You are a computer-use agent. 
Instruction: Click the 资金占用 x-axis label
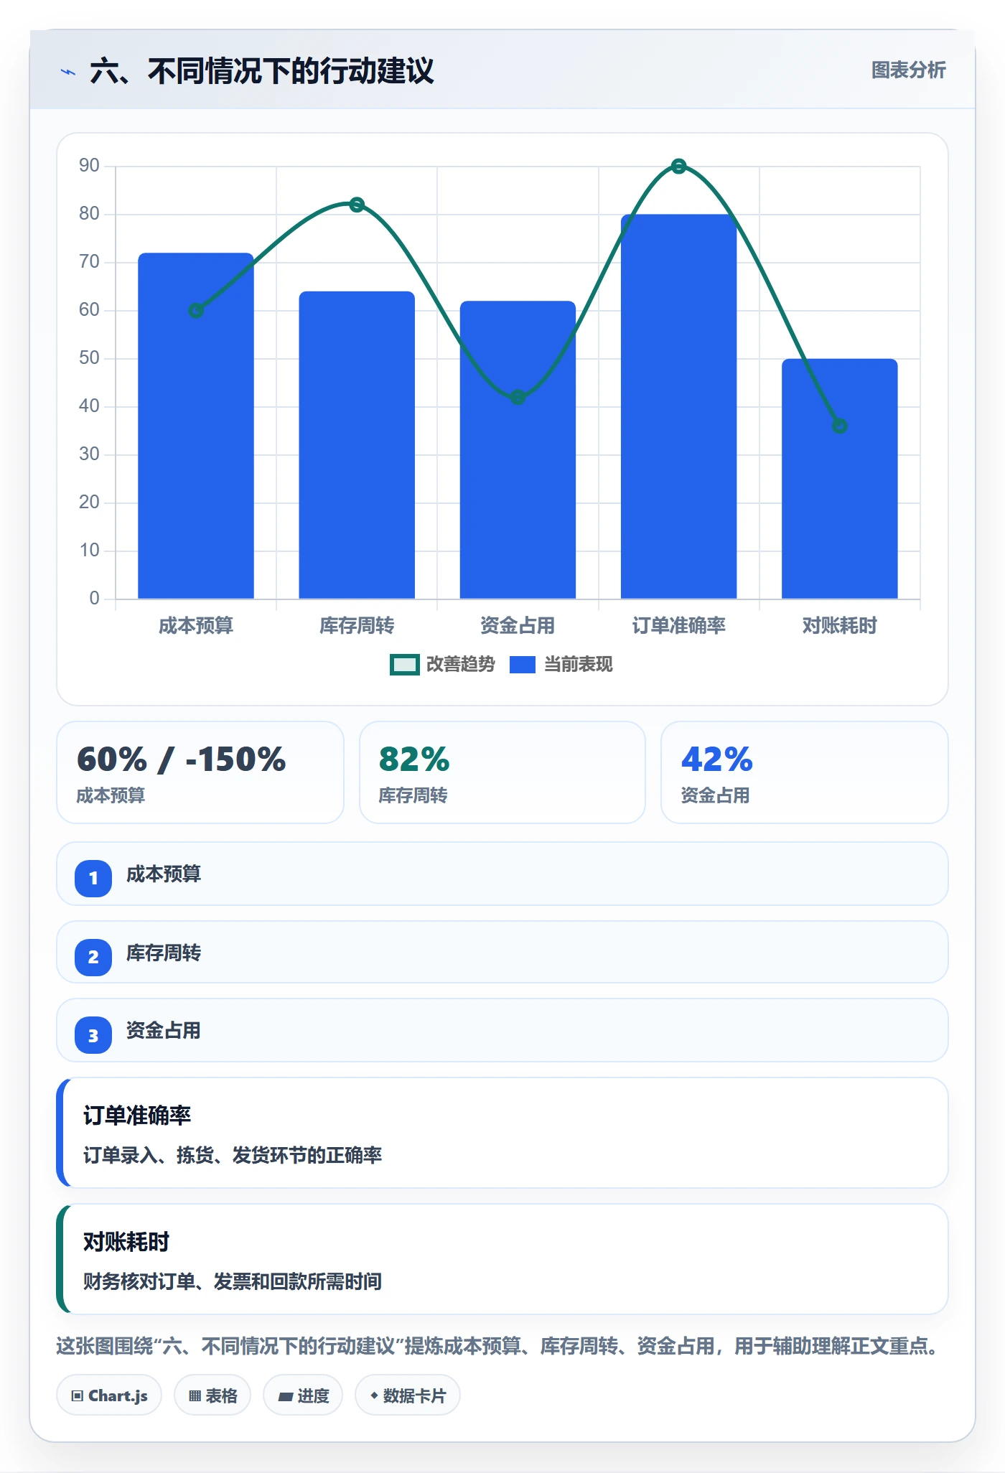coord(518,626)
